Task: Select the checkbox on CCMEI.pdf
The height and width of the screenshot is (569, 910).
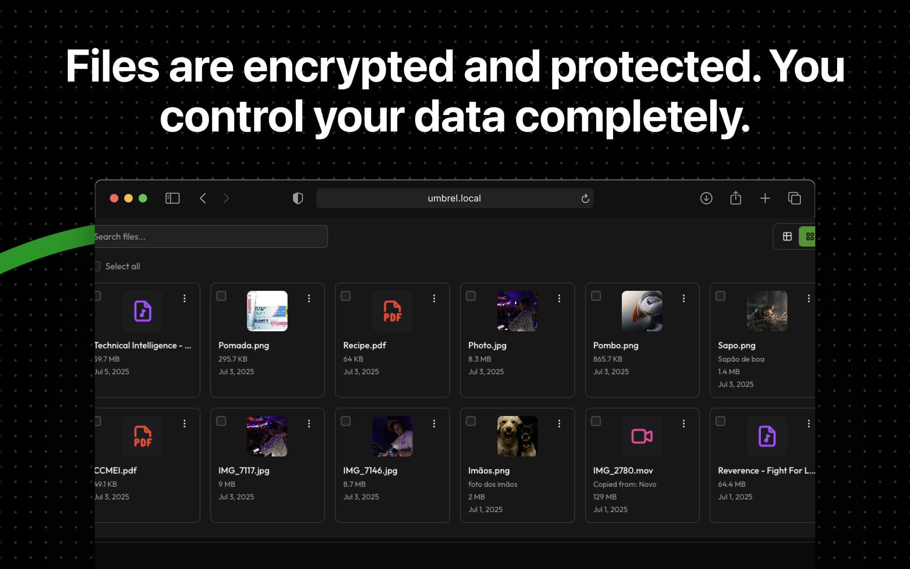Action: point(97,421)
